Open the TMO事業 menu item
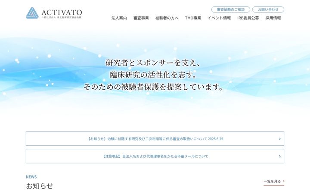Viewport: 310px width, 194px height. point(193,18)
